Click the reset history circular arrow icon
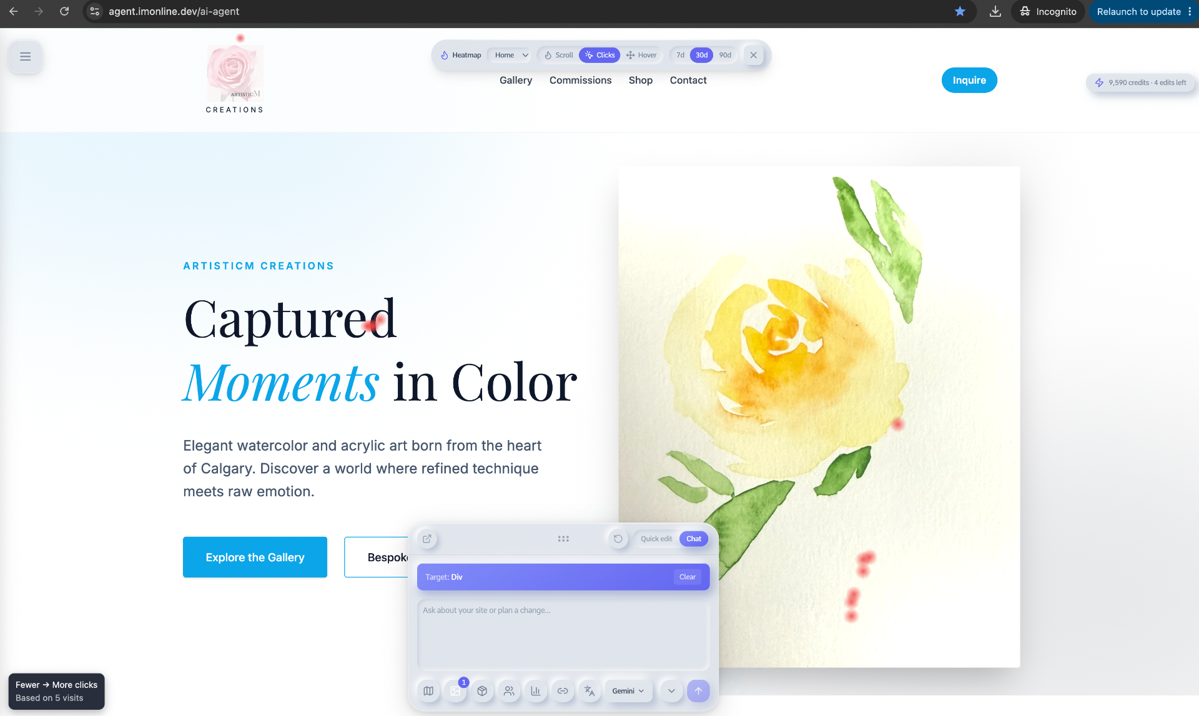The image size is (1199, 716). click(x=618, y=539)
